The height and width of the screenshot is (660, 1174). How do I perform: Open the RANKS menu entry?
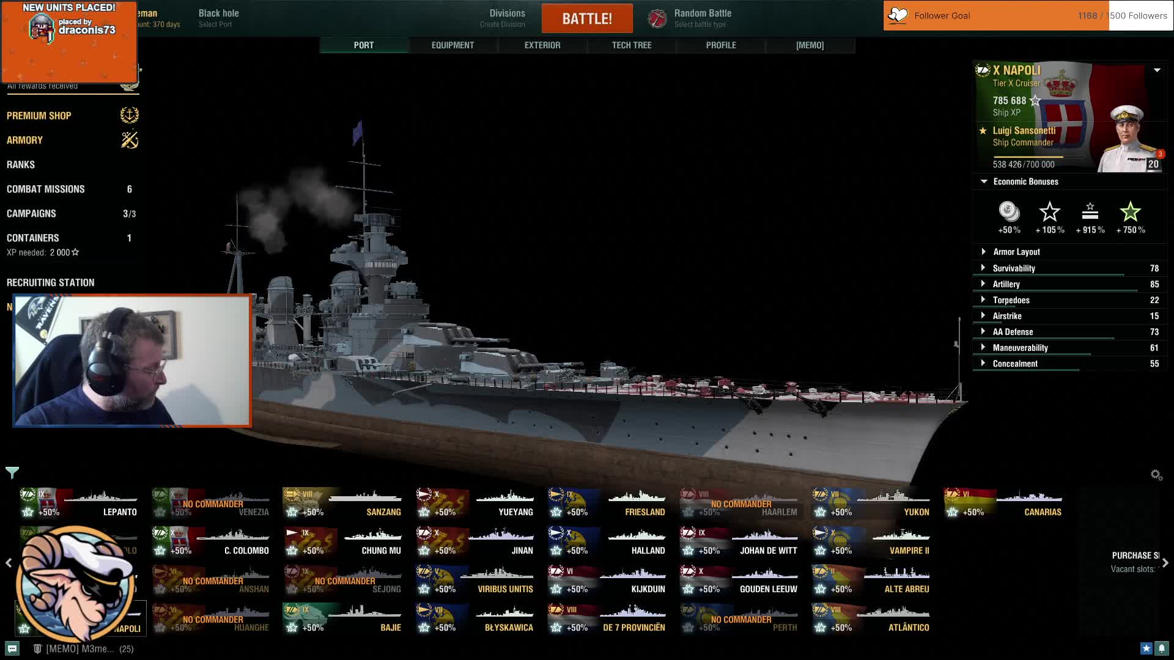coord(21,164)
